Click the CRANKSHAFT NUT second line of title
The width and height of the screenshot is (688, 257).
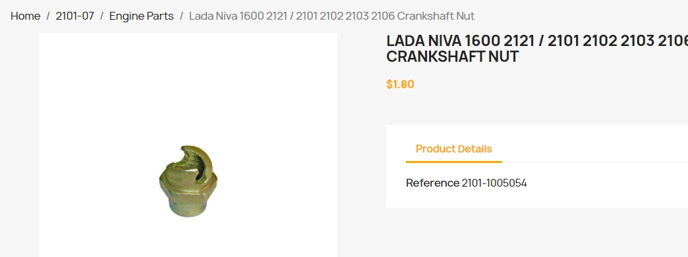452,57
